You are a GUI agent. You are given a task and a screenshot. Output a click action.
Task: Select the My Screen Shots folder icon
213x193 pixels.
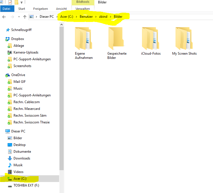point(184,39)
